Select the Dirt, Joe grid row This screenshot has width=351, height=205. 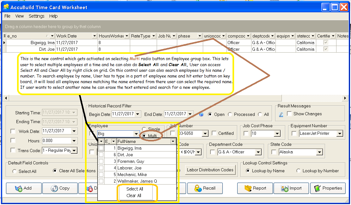point(176,49)
